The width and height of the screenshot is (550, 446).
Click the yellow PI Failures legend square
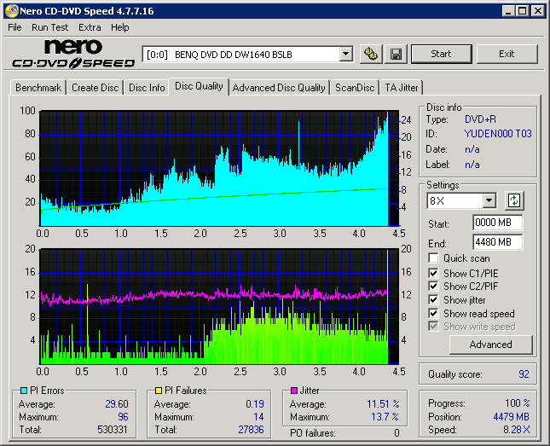point(159,391)
